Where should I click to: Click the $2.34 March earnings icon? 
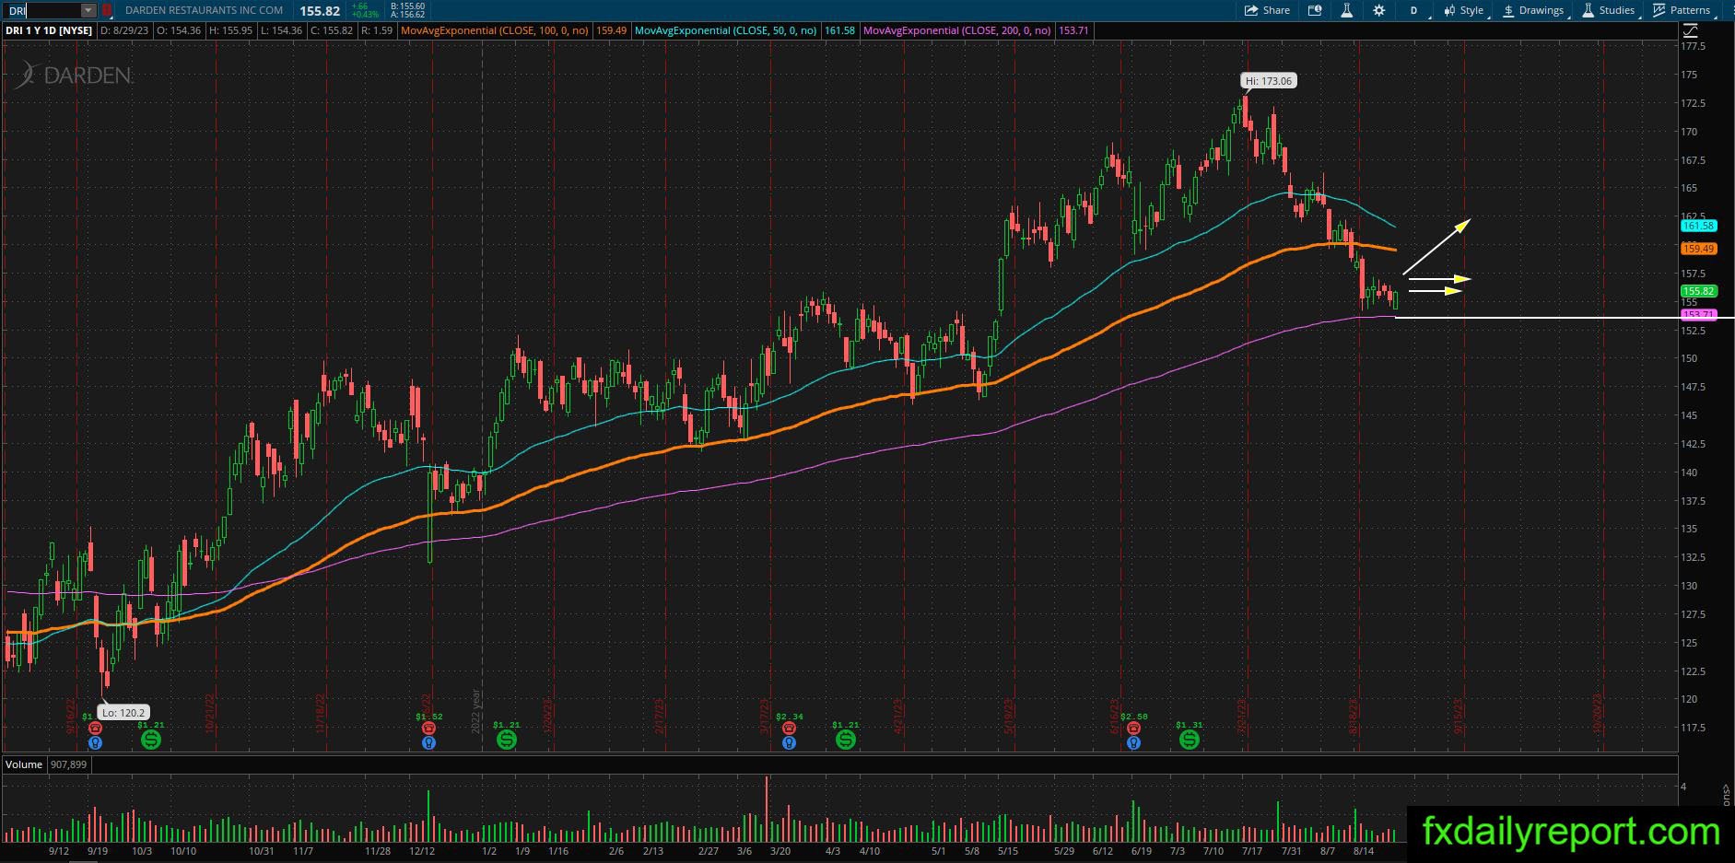tap(789, 728)
